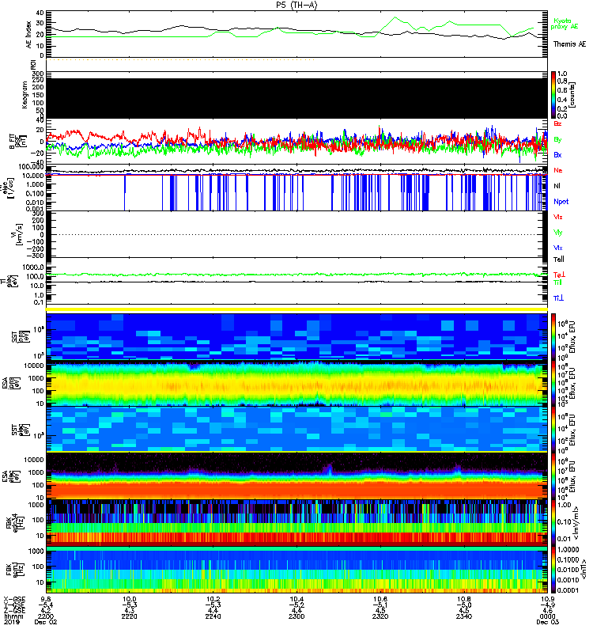
Task: Click the blue 'Npot' legend label
Action: point(561,202)
